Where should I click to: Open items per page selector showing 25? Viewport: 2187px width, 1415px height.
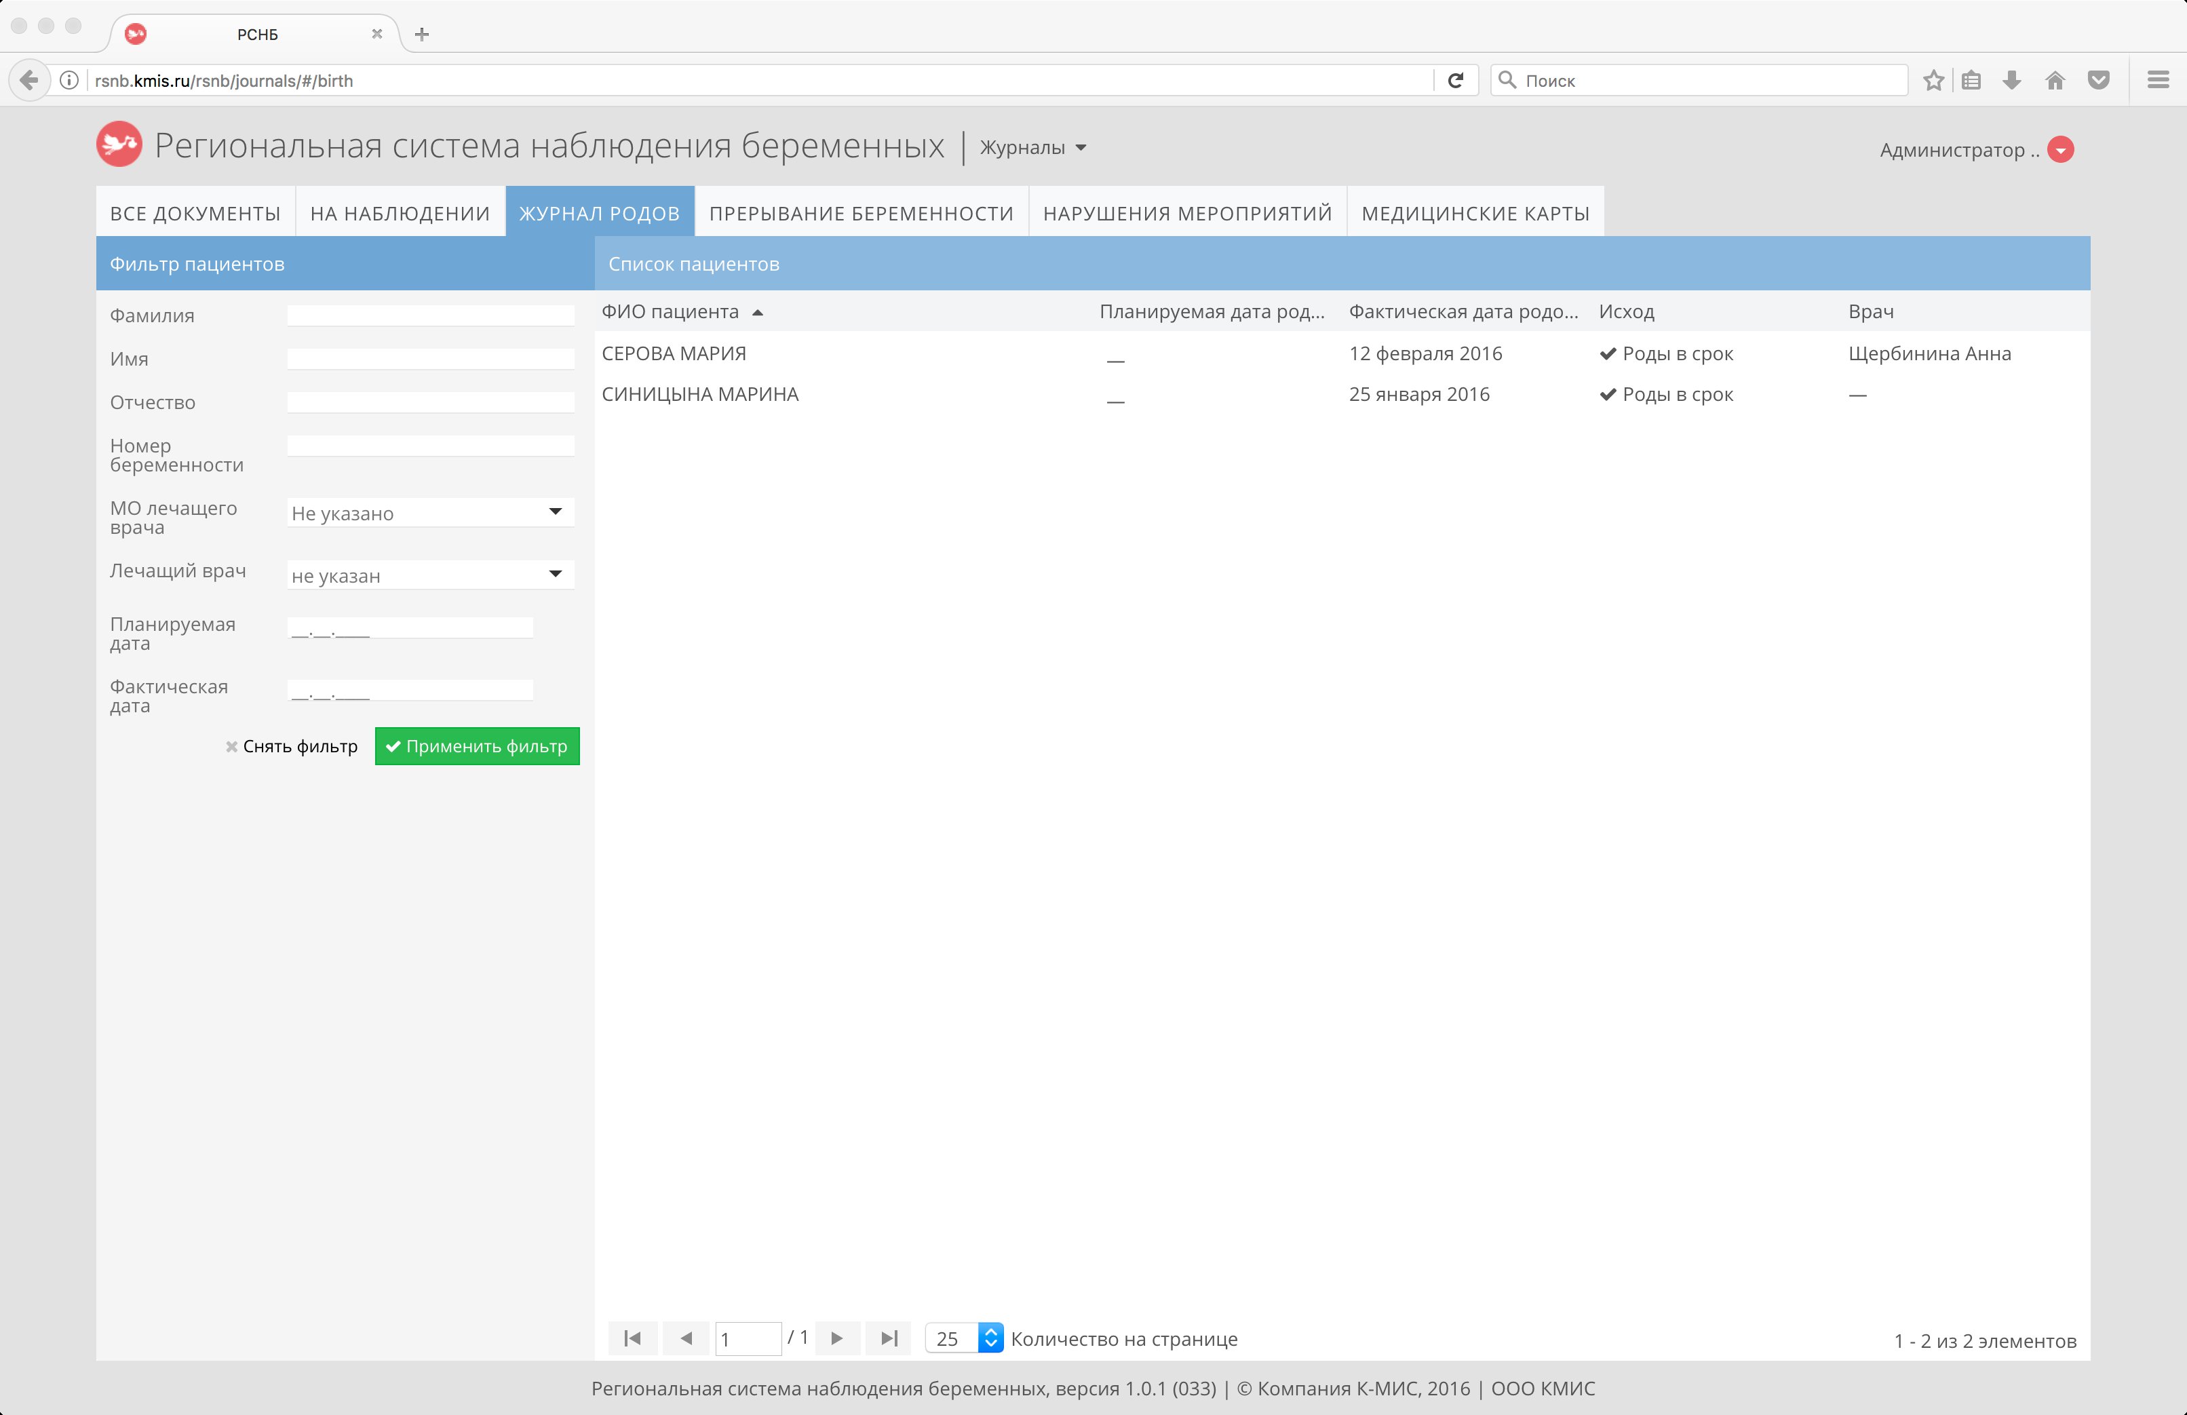pos(964,1338)
